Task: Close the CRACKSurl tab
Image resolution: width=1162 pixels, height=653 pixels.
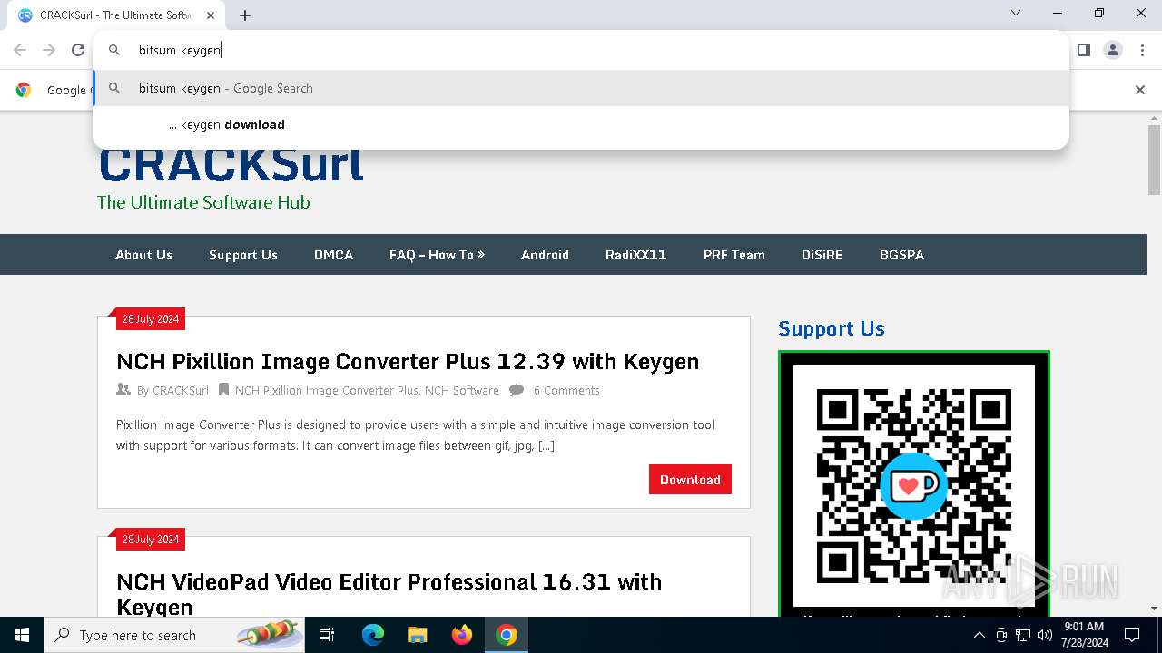Action: (211, 15)
